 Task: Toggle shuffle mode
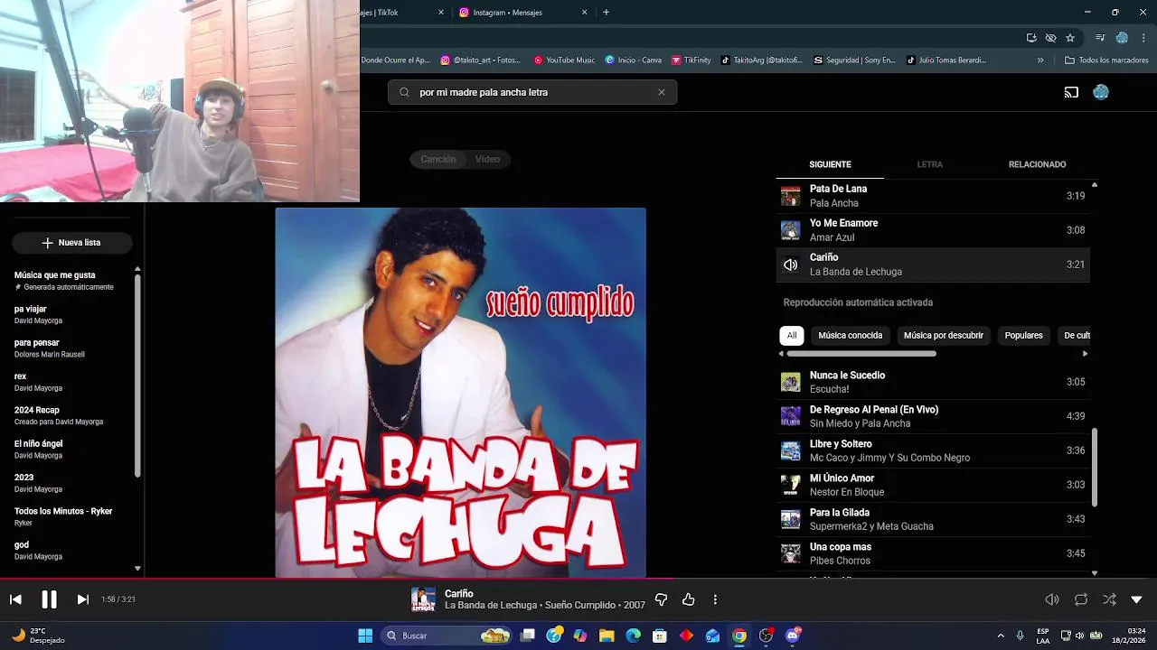coord(1109,599)
